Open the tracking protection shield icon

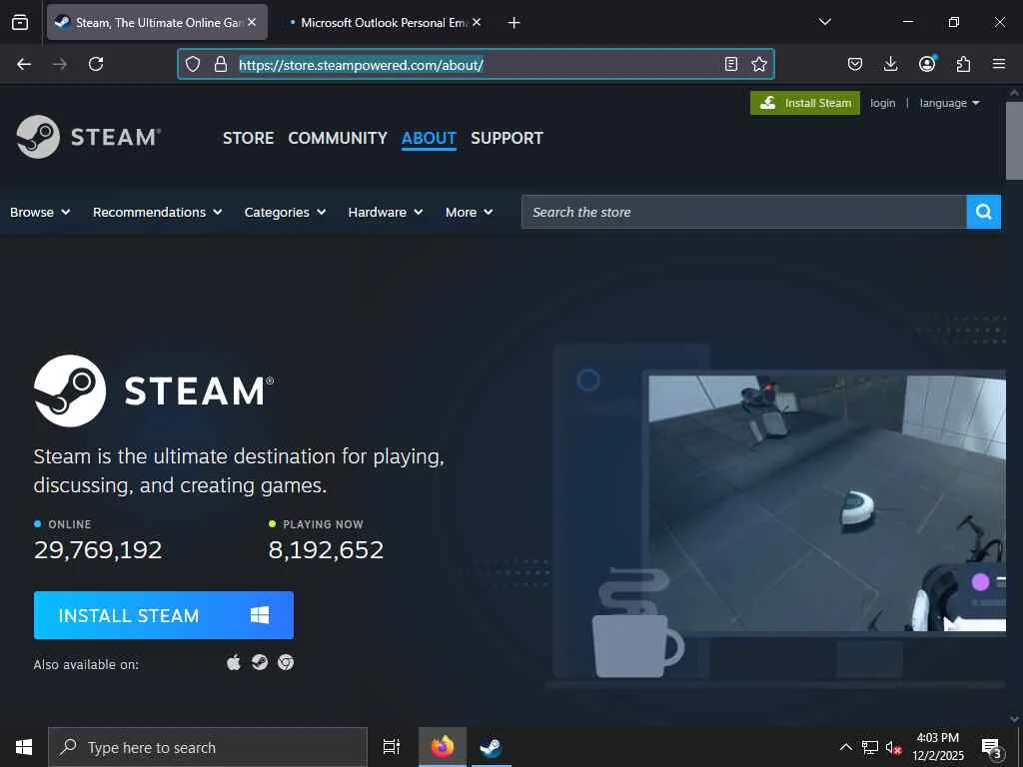tap(193, 64)
